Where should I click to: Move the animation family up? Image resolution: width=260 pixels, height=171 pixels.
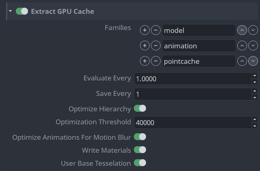coord(242,46)
